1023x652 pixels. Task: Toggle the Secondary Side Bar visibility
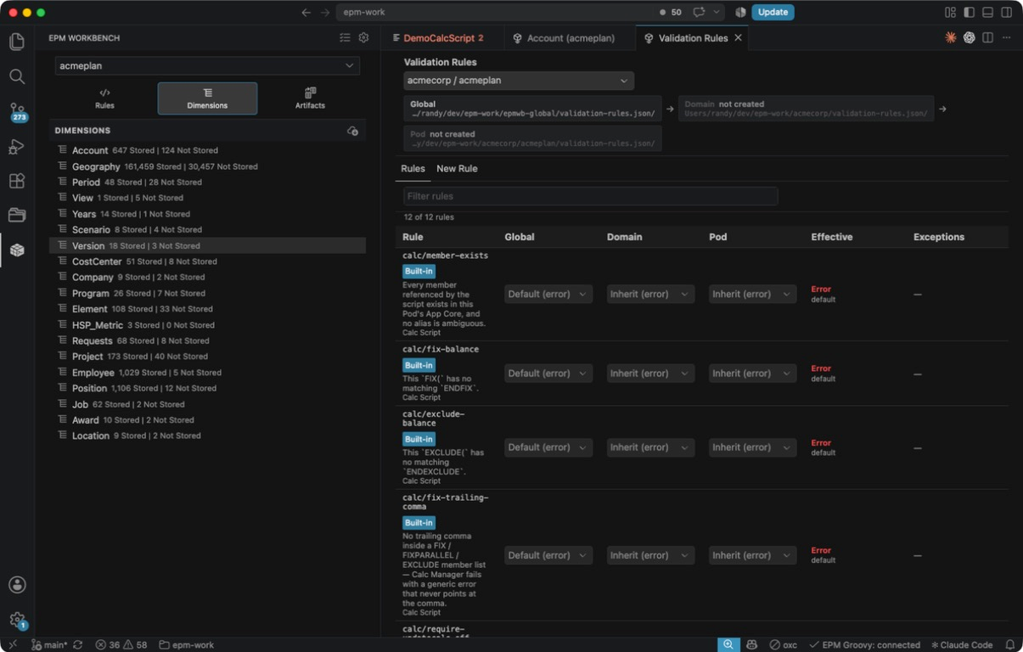point(1006,12)
